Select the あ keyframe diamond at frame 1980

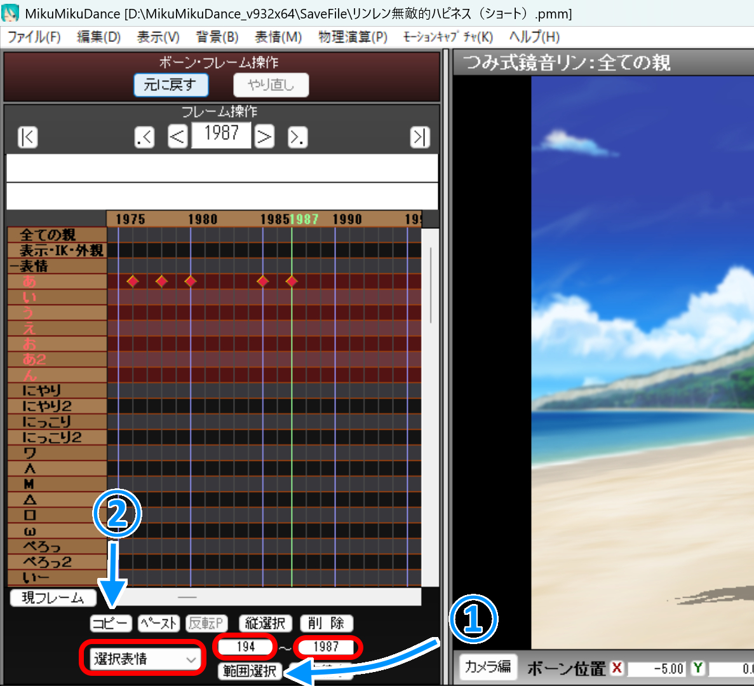191,281
